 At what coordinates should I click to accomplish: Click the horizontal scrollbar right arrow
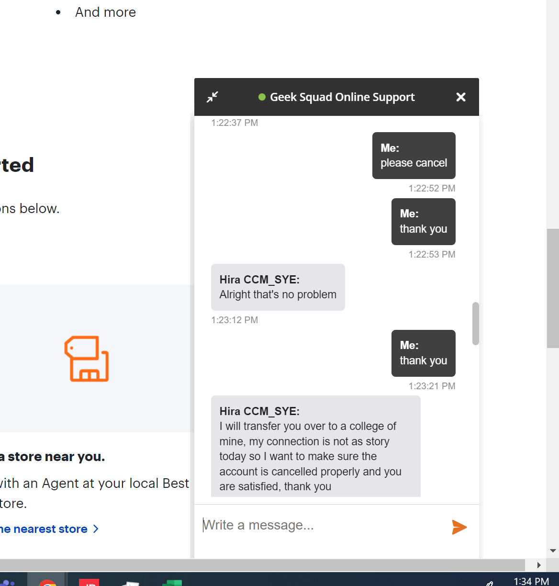click(x=538, y=565)
